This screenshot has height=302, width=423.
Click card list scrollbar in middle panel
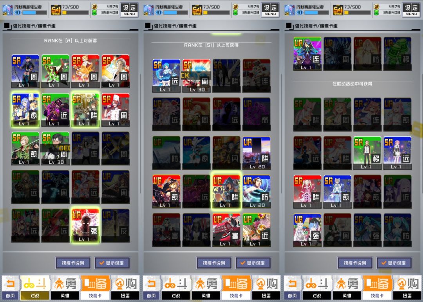tap(282, 133)
